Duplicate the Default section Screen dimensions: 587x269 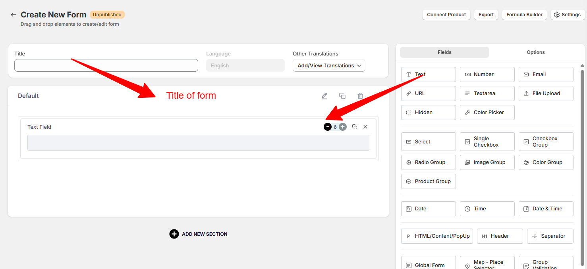pyautogui.click(x=342, y=96)
